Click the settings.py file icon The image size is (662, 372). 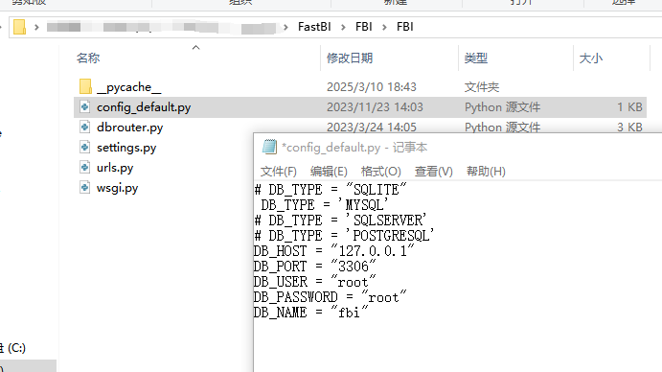tap(85, 147)
